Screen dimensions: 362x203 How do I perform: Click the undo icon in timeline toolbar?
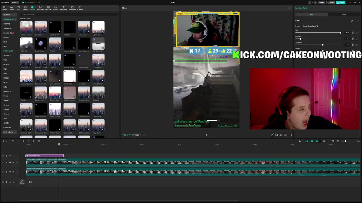pyautogui.click(x=13, y=141)
